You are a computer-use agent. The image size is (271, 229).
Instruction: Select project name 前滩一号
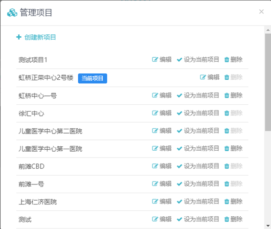pyautogui.click(x=31, y=184)
